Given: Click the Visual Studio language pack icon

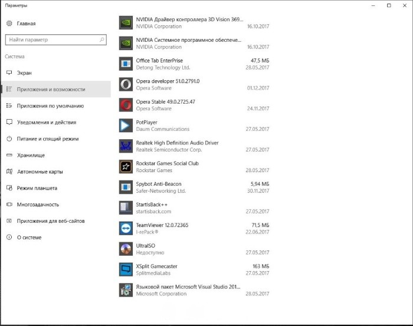Looking at the screenshot, I should pos(126,290).
